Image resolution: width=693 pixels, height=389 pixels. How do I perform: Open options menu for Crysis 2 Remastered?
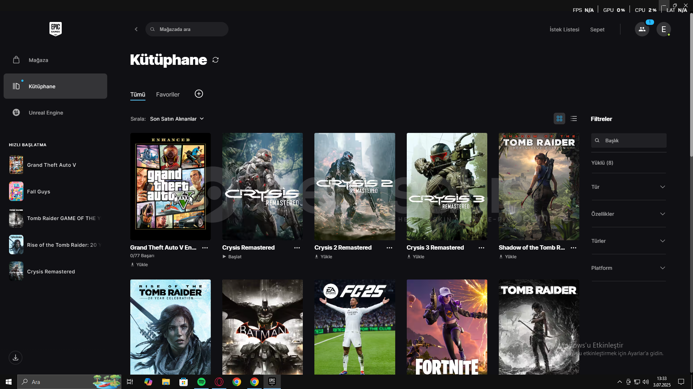coord(389,248)
